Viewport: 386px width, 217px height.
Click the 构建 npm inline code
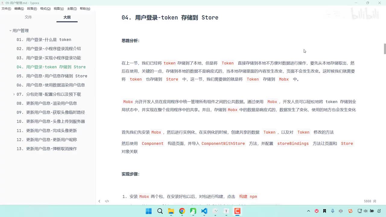(248, 197)
